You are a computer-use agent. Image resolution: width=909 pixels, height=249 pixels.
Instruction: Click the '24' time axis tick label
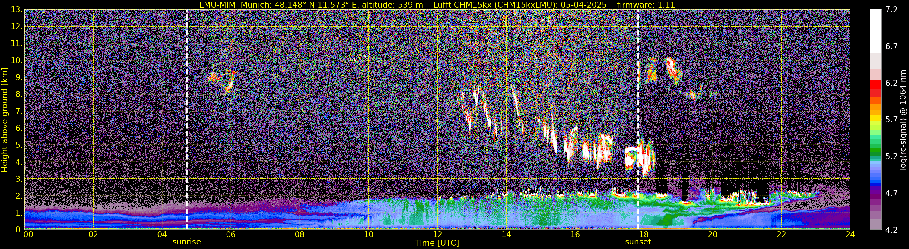point(850,235)
